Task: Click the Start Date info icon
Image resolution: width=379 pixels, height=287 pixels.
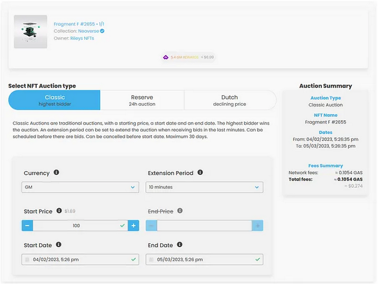Action: coord(59,244)
